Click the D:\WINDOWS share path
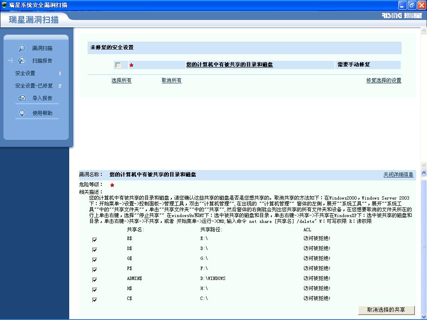The image size is (427, 320). [x=213, y=278]
